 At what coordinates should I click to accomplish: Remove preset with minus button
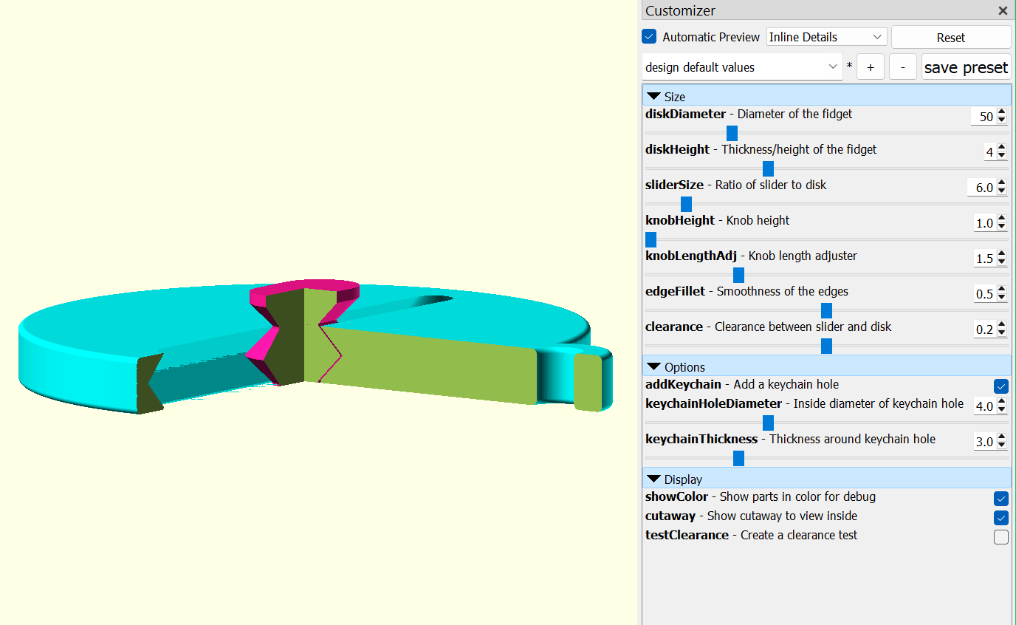903,67
